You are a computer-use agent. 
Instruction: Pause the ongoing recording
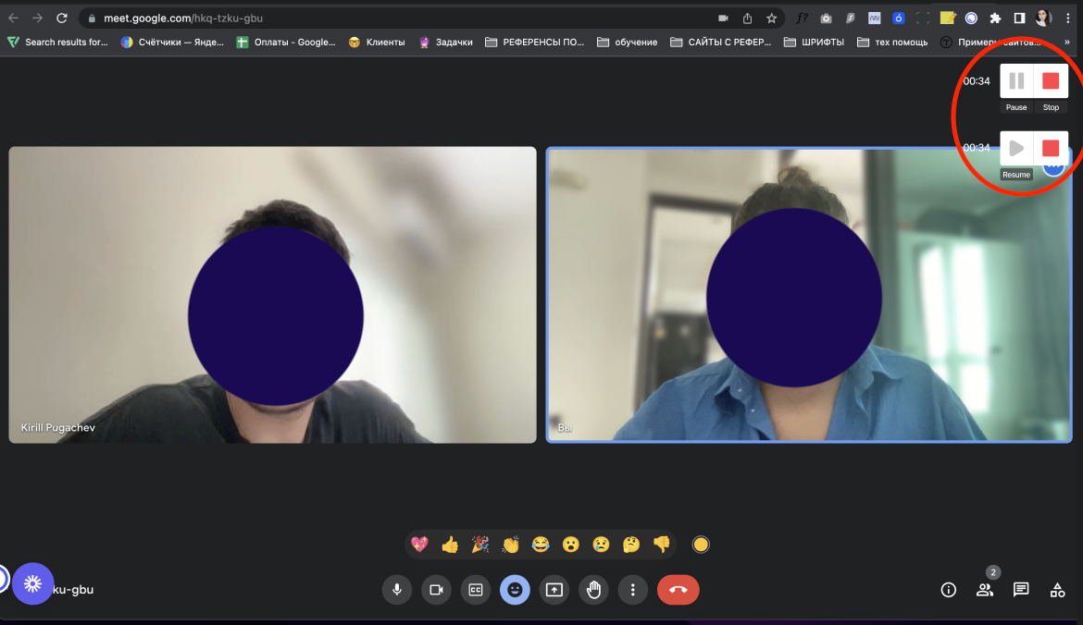(x=1015, y=81)
